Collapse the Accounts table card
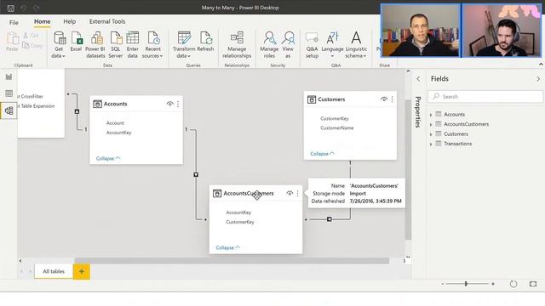Viewport: 545px width, 306px height. tap(108, 158)
